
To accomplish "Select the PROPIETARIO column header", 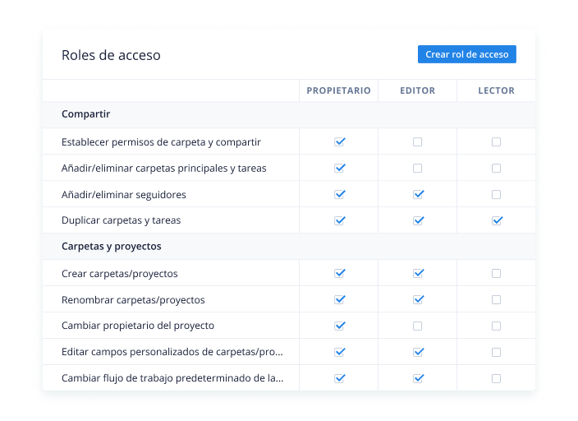I will (x=338, y=90).
